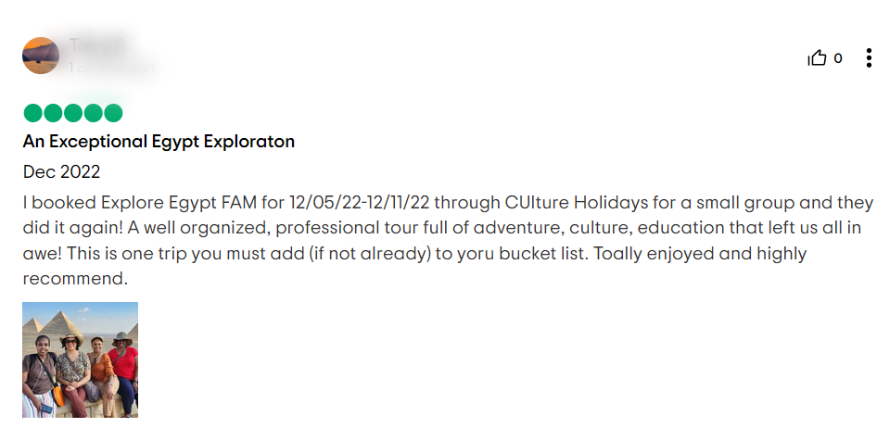Click the reviewer's round profile avatar
877x428 pixels.
[x=41, y=56]
